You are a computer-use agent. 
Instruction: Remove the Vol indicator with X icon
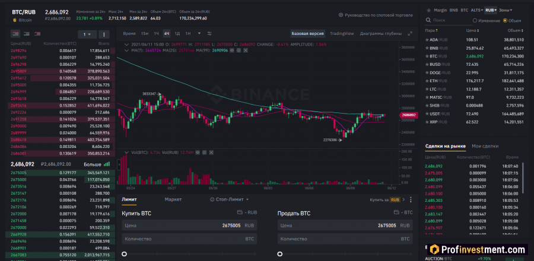tap(211, 153)
